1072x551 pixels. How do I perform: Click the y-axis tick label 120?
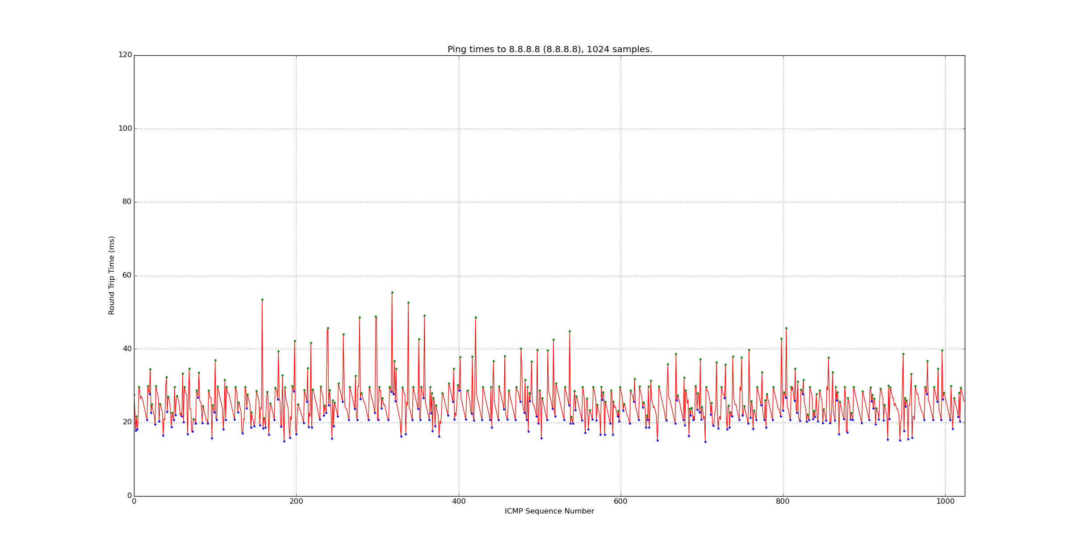(126, 55)
